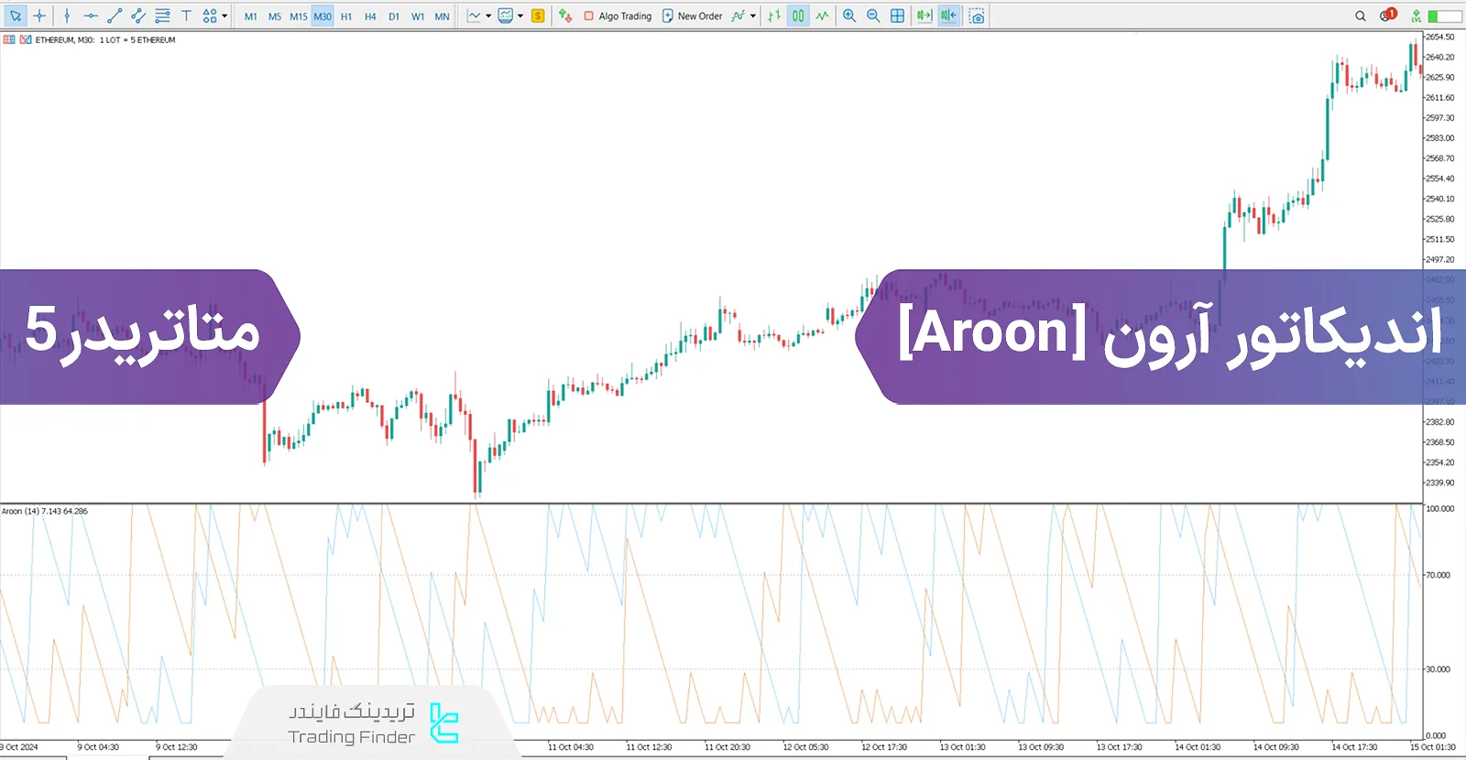Click the green and red arrows icon

tap(565, 16)
